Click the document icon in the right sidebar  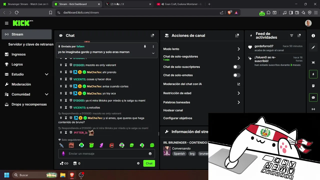coord(313,86)
